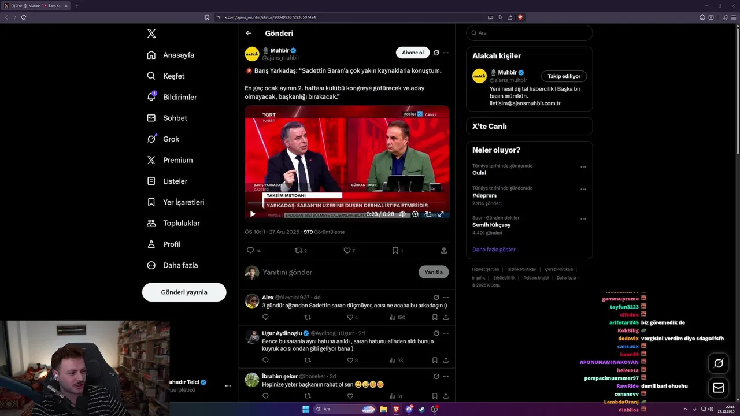Click the Takip ediliyor button

(564, 76)
